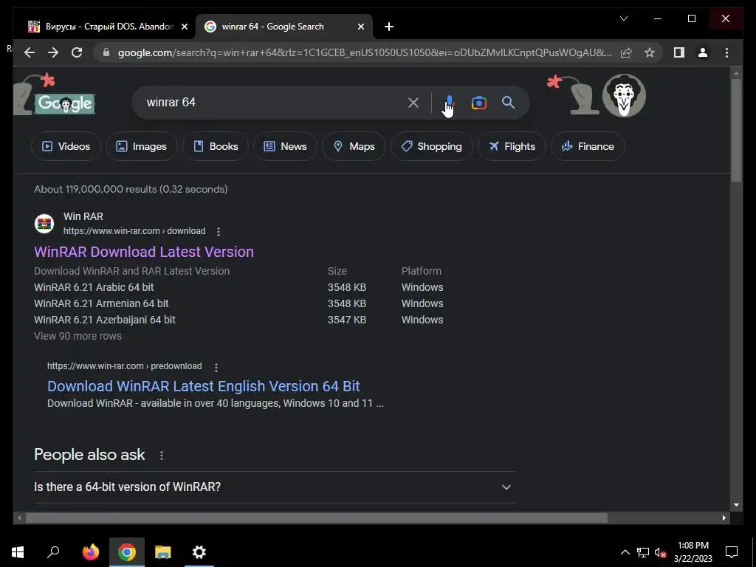Viewport: 756px width, 567px height.
Task: Click the scroll-down arrow of the page
Action: point(736,505)
